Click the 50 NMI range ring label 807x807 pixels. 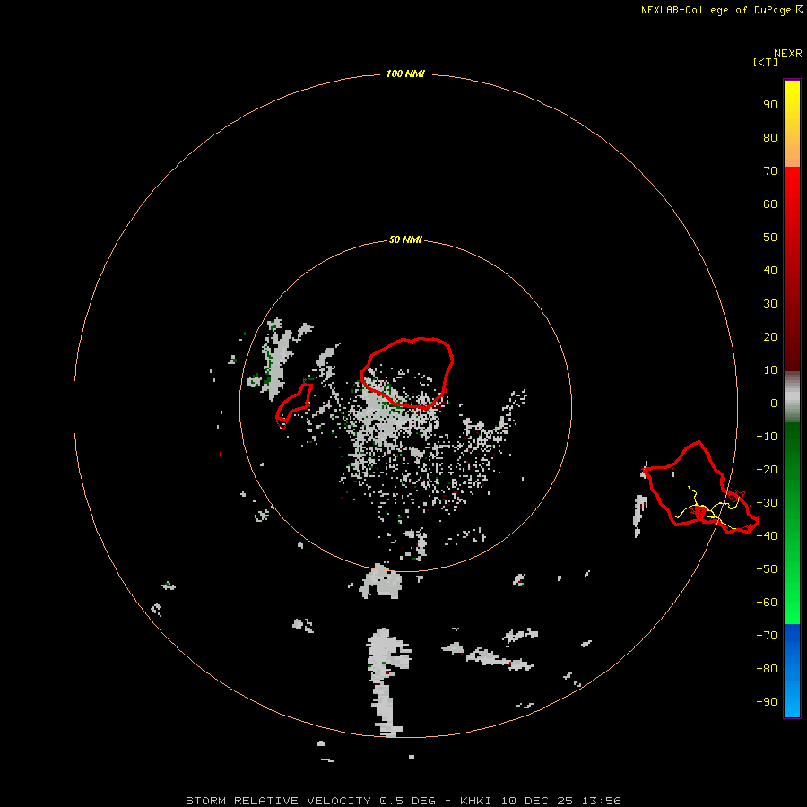pos(405,239)
